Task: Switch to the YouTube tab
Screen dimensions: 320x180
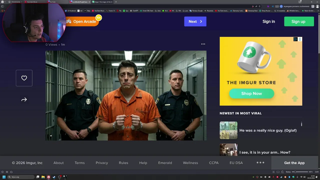Action: point(57,2)
